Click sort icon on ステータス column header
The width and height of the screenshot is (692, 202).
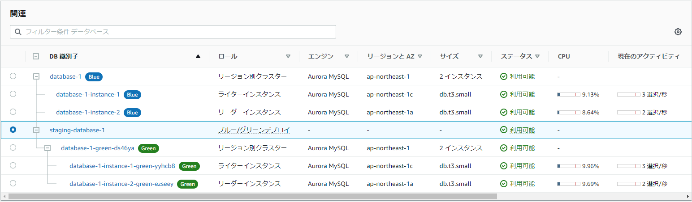[x=537, y=57]
